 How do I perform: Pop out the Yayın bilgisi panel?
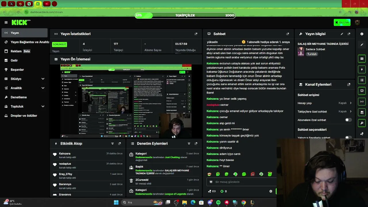(x=349, y=34)
